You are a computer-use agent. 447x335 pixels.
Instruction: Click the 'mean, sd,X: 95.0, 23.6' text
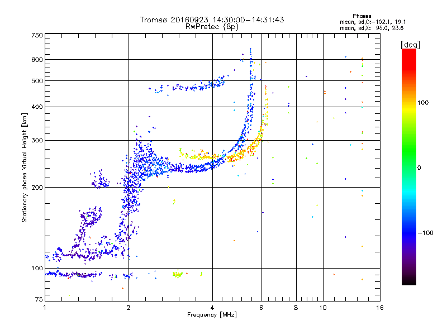[x=372, y=28]
